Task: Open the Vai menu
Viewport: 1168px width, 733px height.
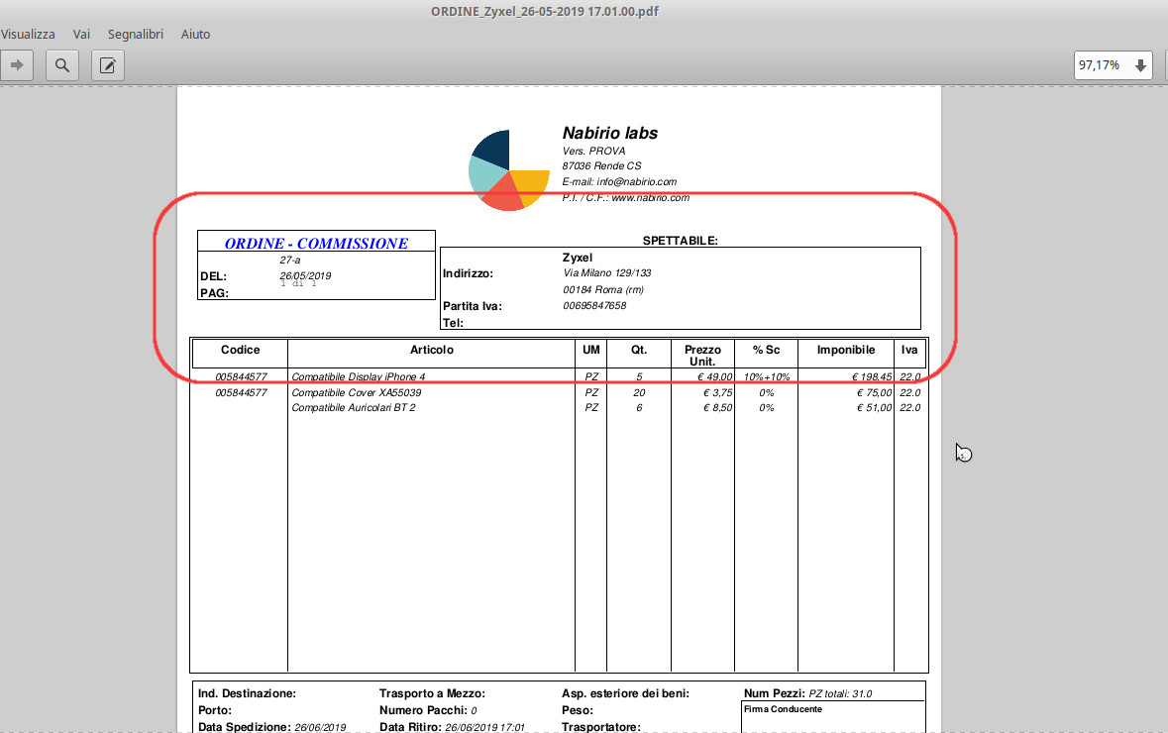Action: coord(82,35)
